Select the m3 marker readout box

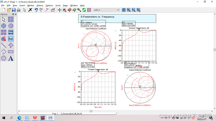[x=88, y=65]
